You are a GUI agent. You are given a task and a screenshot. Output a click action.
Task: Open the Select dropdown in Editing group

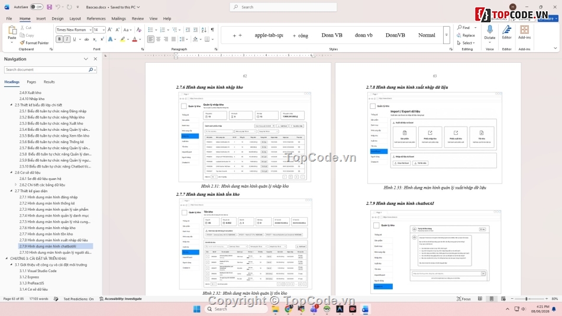click(466, 43)
